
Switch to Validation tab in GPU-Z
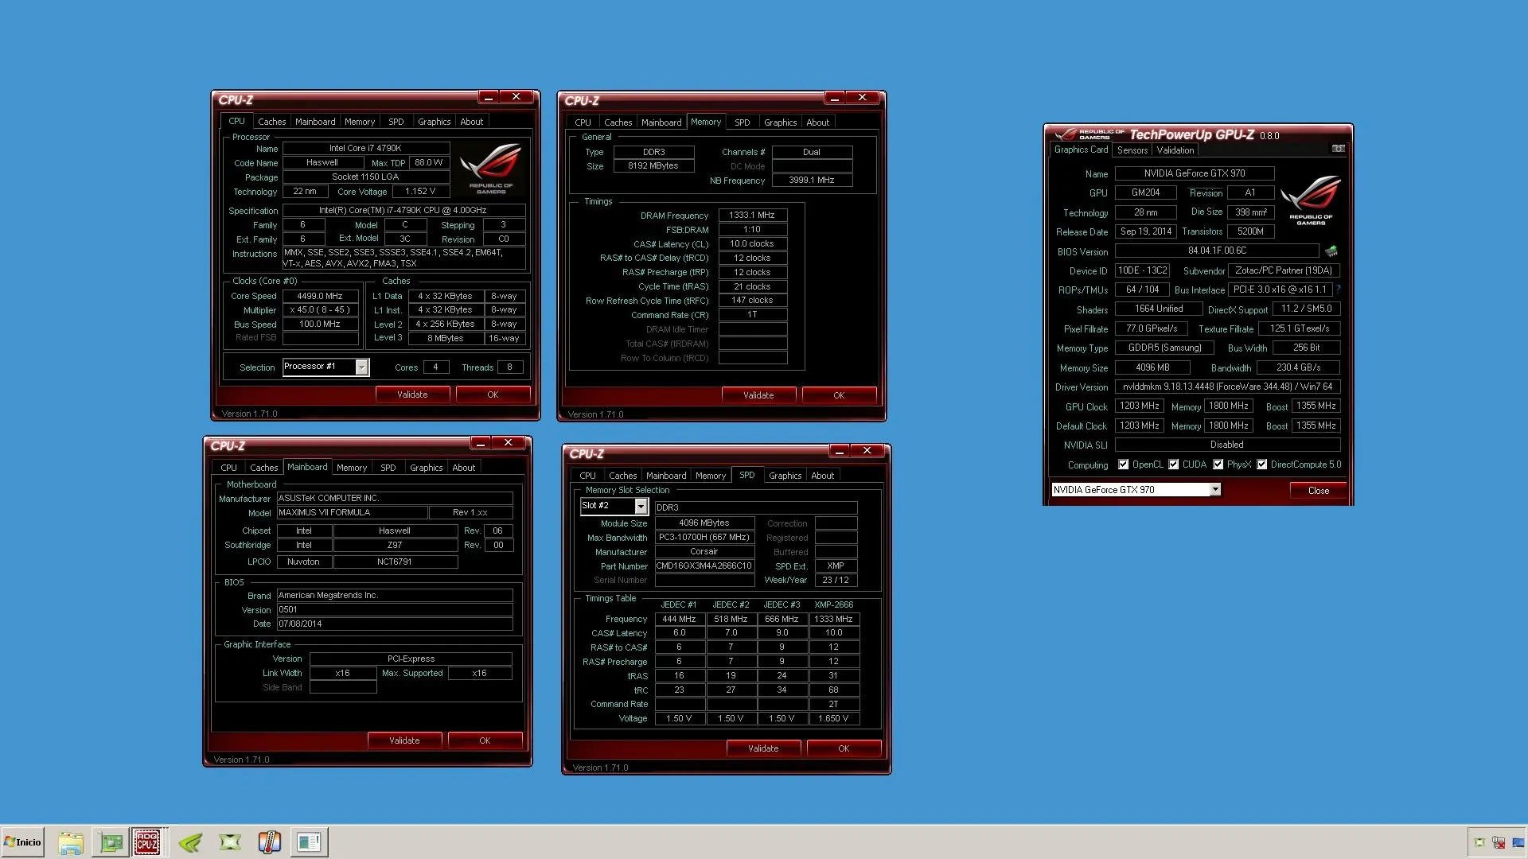(1175, 150)
